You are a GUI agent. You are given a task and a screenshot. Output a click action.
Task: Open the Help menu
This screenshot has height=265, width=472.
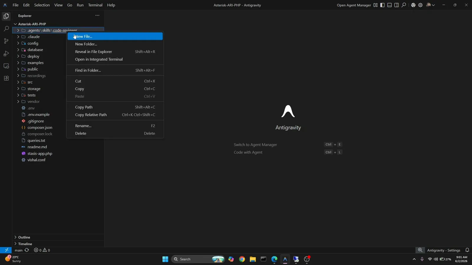point(111,5)
